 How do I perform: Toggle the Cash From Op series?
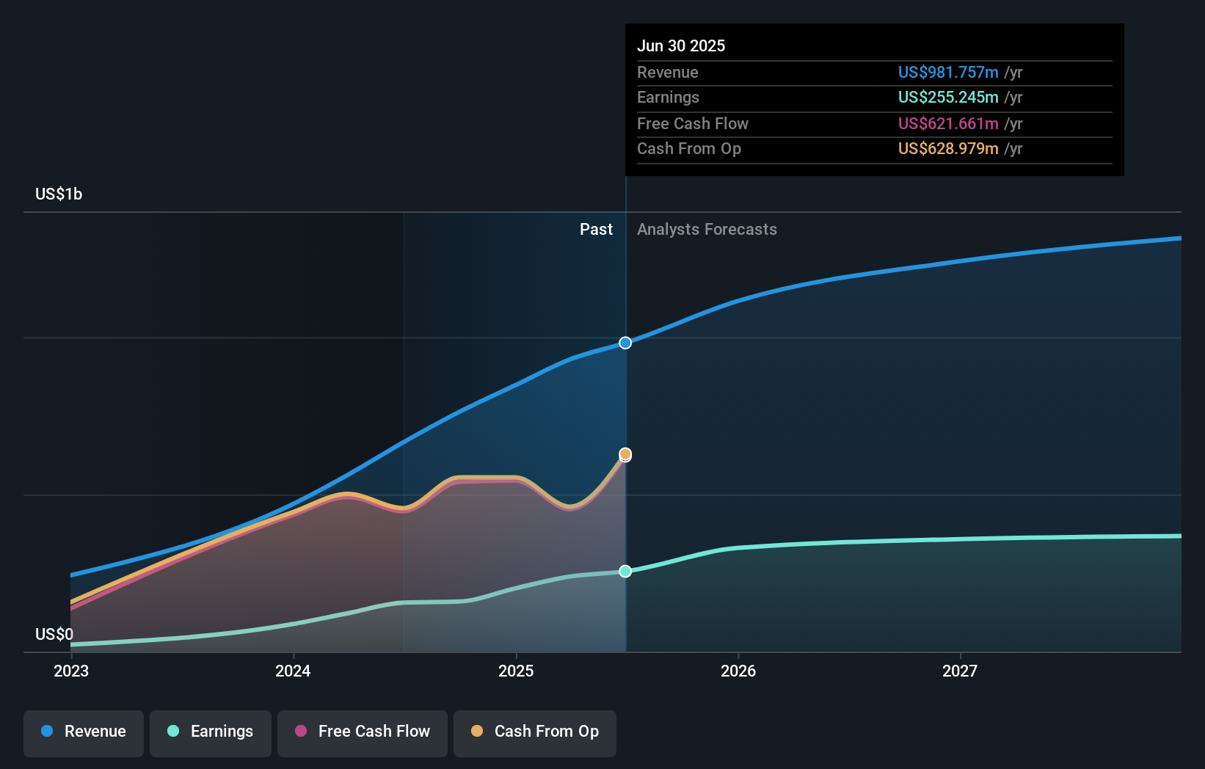point(534,732)
